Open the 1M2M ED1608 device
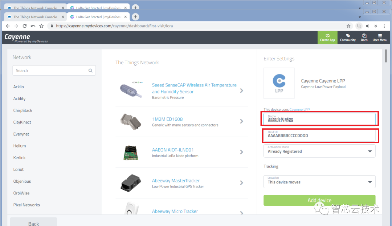 pyautogui.click(x=167, y=119)
